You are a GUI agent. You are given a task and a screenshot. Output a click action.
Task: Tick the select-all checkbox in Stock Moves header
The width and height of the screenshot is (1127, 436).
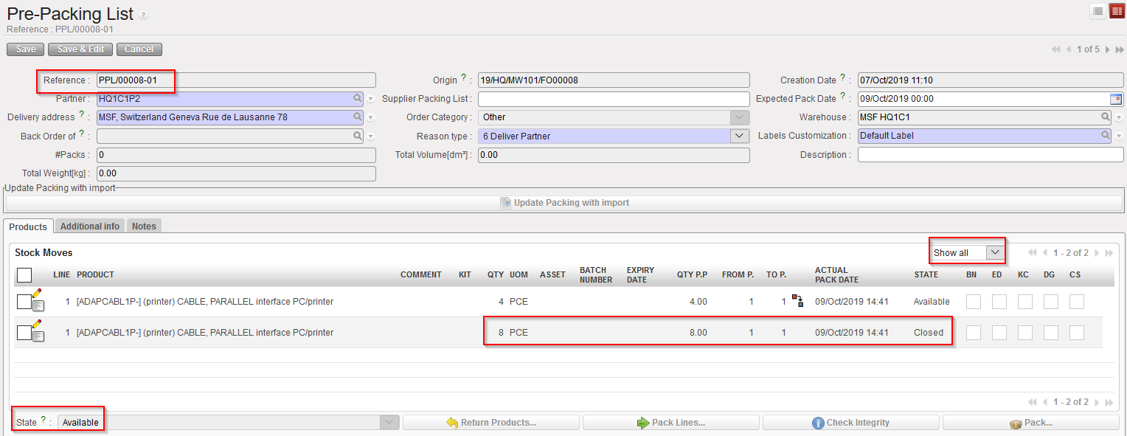click(x=24, y=275)
